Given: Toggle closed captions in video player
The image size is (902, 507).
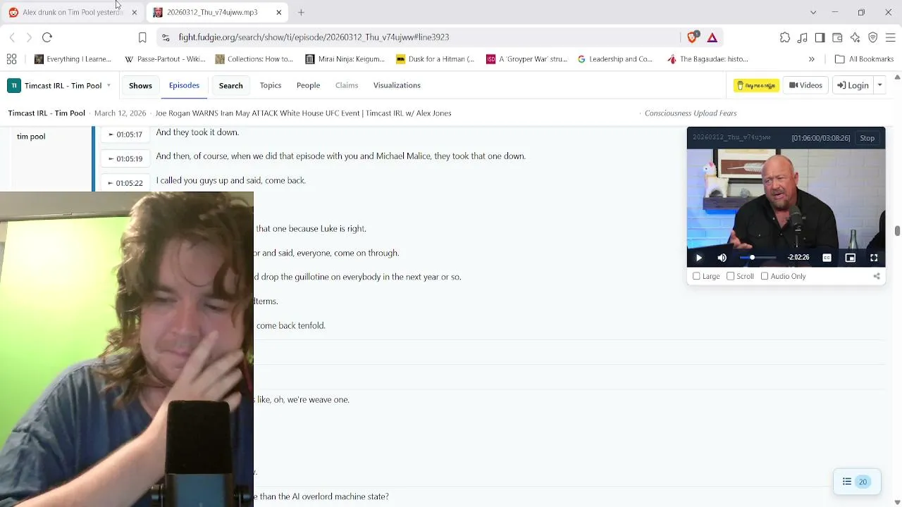Looking at the screenshot, I should [827, 258].
